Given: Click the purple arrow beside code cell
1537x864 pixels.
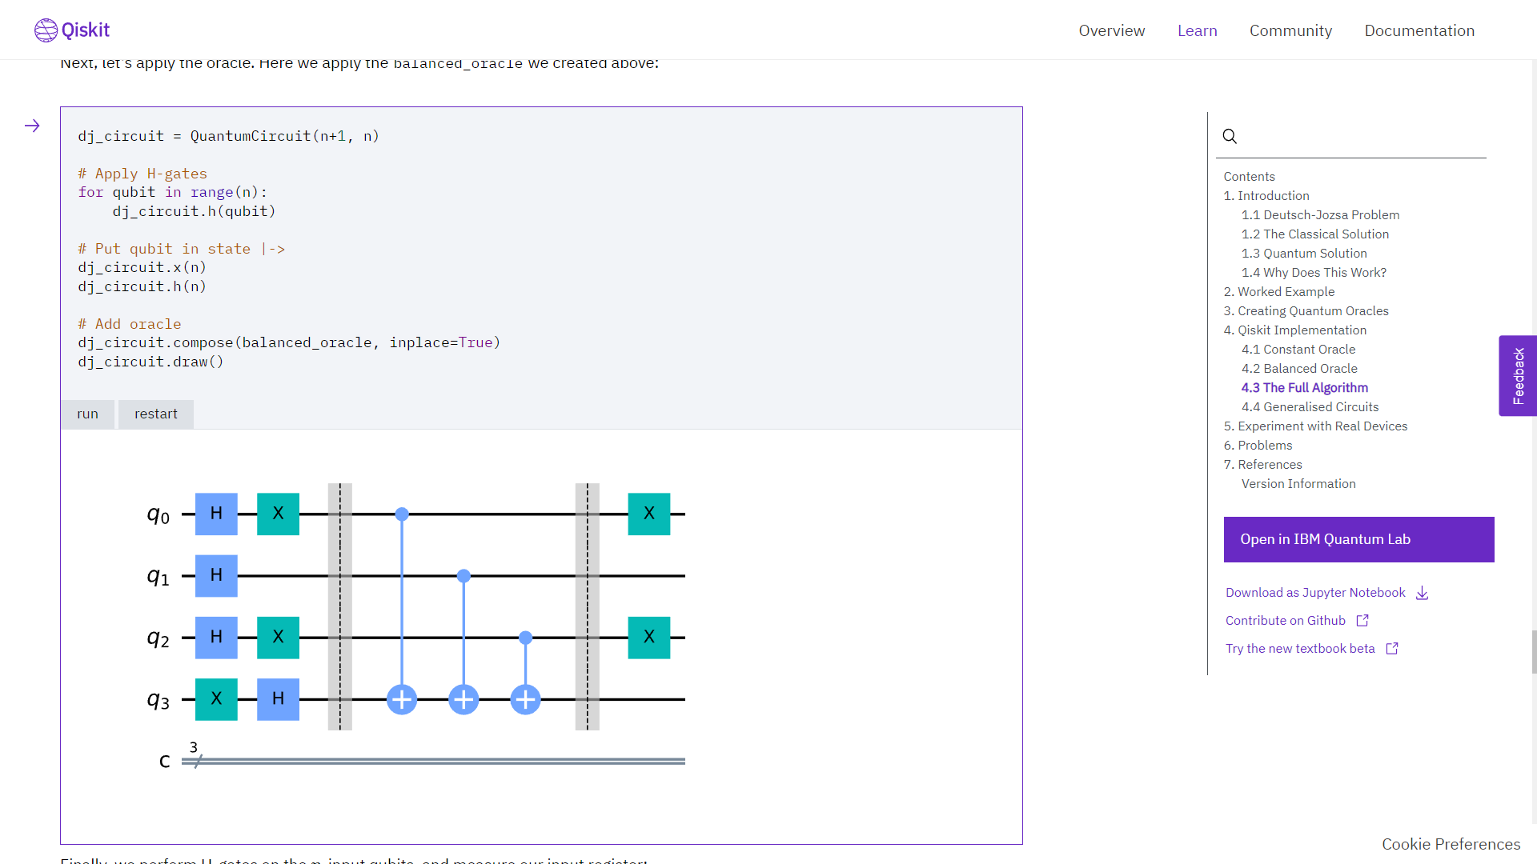Looking at the screenshot, I should coord(32,126).
